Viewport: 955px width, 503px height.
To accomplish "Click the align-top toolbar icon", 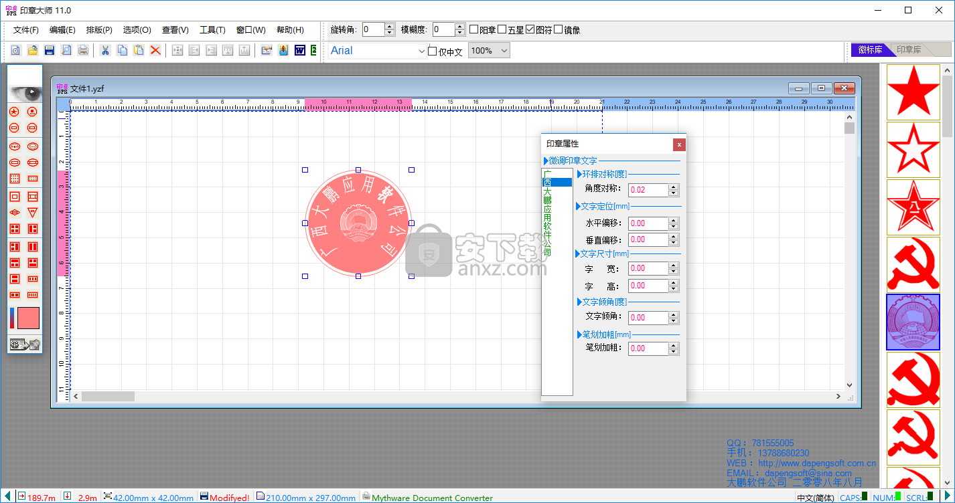I will click(228, 50).
